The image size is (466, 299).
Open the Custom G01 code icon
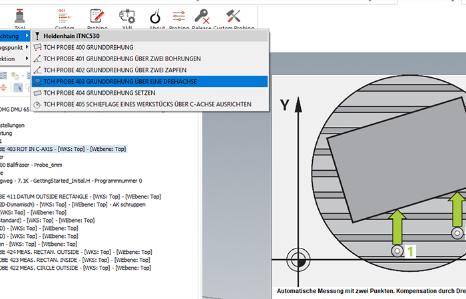tap(65, 17)
